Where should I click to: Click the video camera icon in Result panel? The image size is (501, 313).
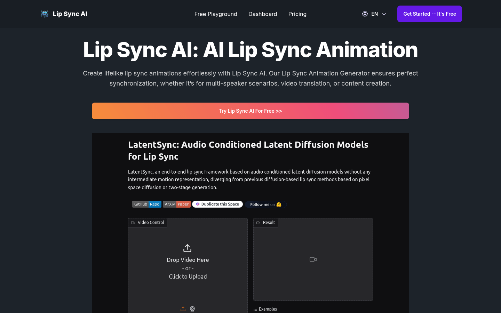click(x=313, y=259)
